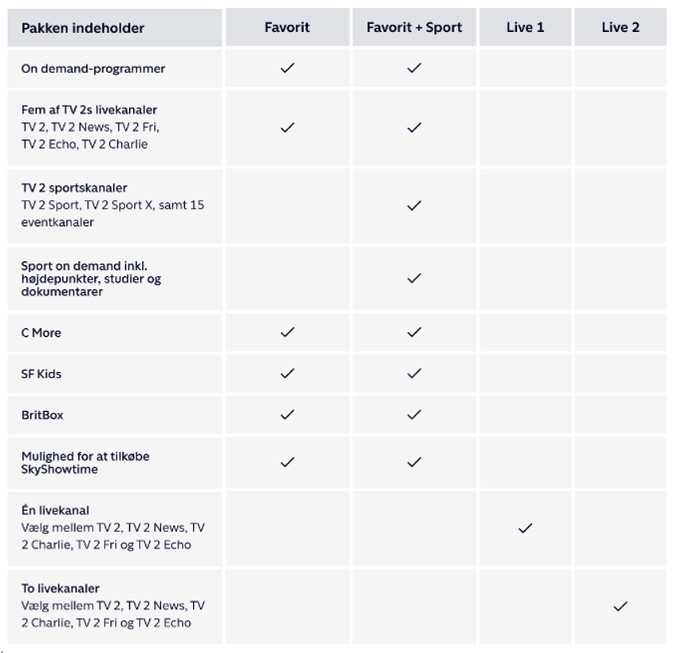The image size is (675, 653).
Task: Click the Live 1 checkmark for Én livekanal
Action: [525, 528]
